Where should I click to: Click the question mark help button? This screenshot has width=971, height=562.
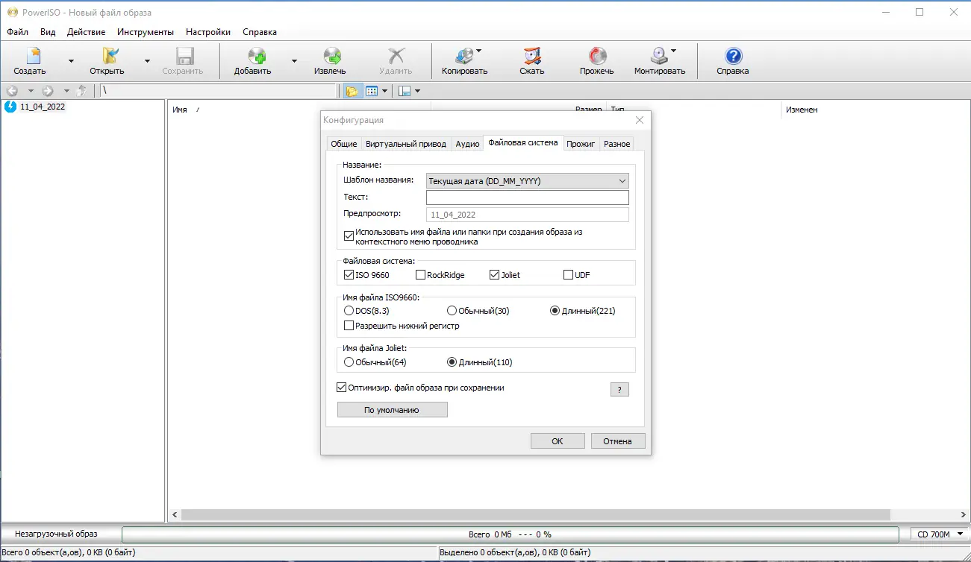click(619, 389)
